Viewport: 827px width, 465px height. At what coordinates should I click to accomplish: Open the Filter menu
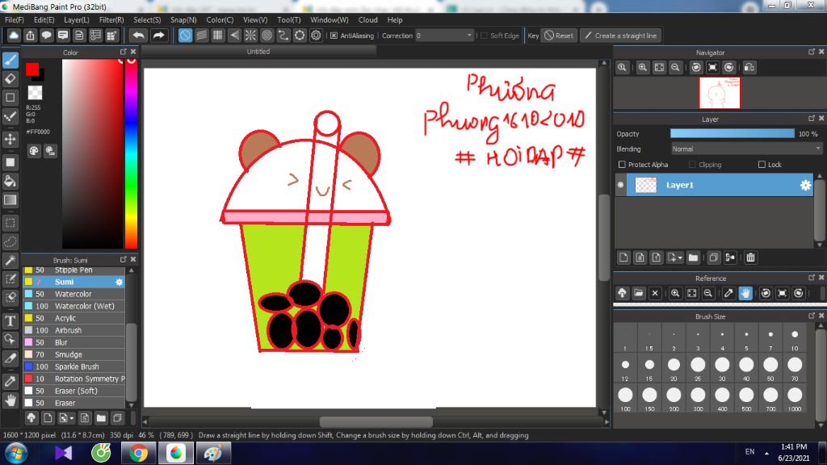(x=111, y=19)
